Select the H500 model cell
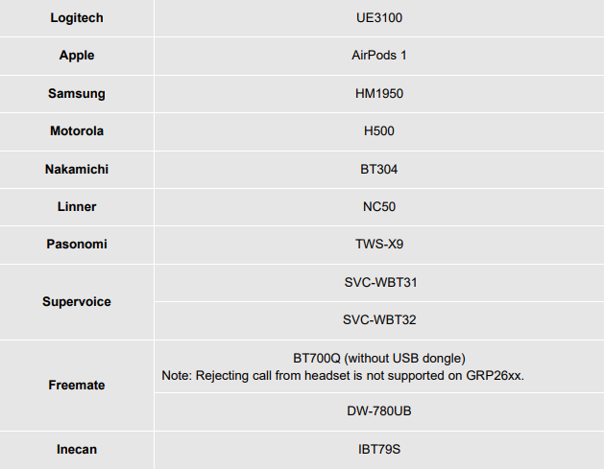The height and width of the screenshot is (469, 605). (379, 130)
